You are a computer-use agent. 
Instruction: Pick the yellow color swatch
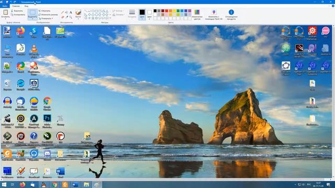[x=174, y=11]
